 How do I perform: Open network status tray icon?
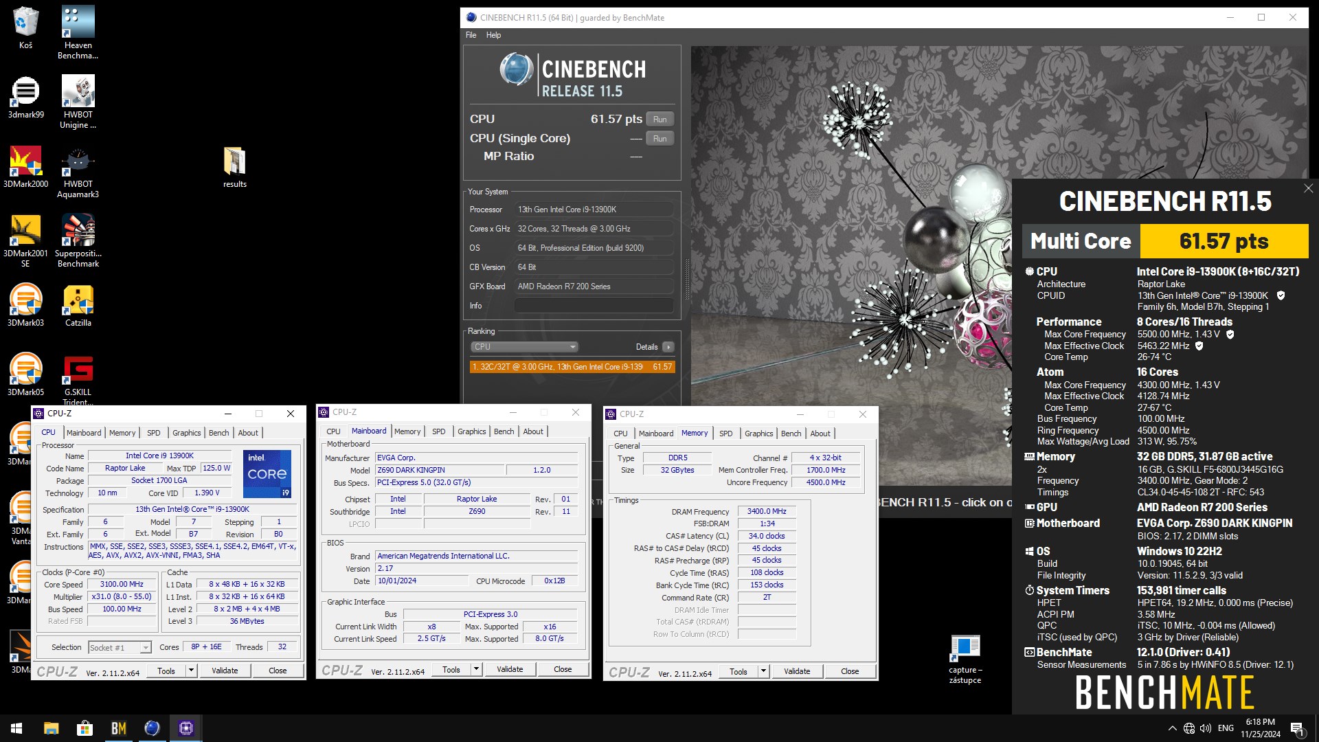pyautogui.click(x=1189, y=728)
